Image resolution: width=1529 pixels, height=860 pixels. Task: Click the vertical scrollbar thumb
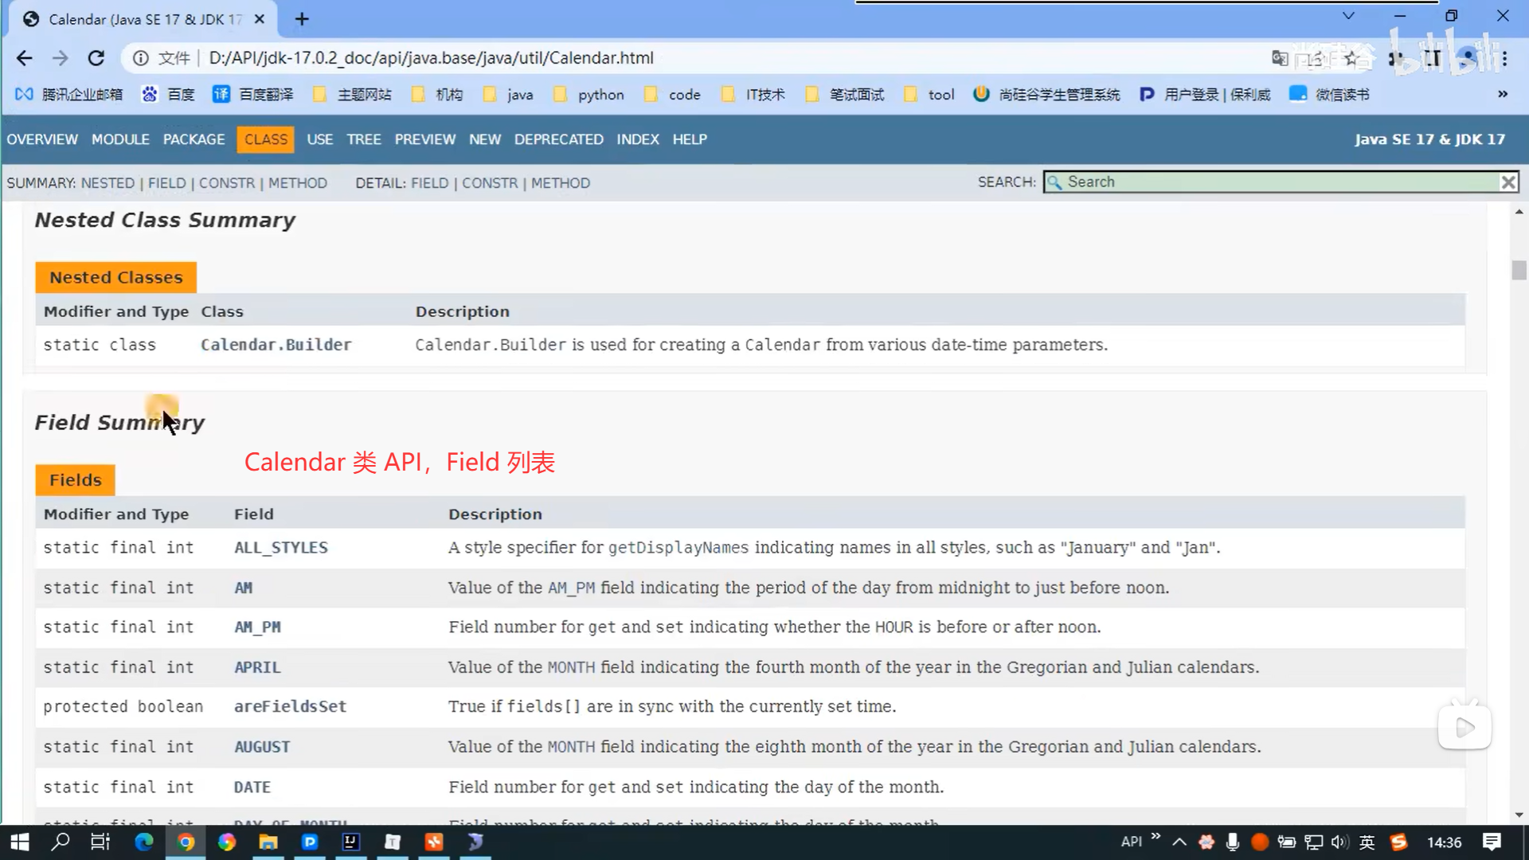point(1519,271)
